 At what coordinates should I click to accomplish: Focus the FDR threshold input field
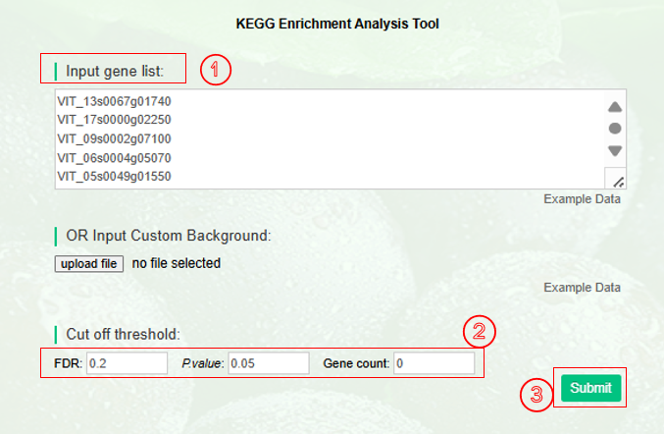(x=128, y=363)
